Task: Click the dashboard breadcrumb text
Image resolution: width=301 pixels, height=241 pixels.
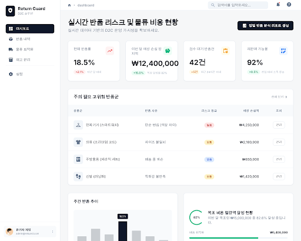Action: pos(86,5)
